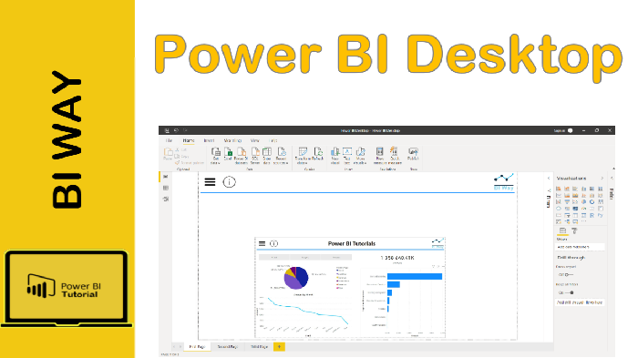The width and height of the screenshot is (638, 358).
Task: Select the R script visual icon
Action: 592,215
